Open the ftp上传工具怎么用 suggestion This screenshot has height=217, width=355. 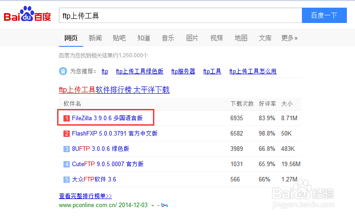(x=253, y=71)
